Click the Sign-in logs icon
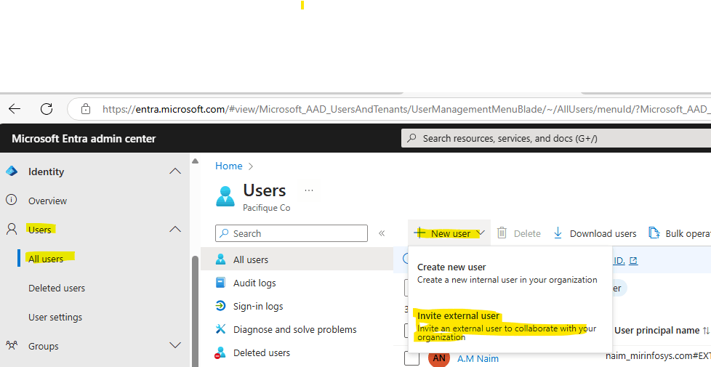 220,306
